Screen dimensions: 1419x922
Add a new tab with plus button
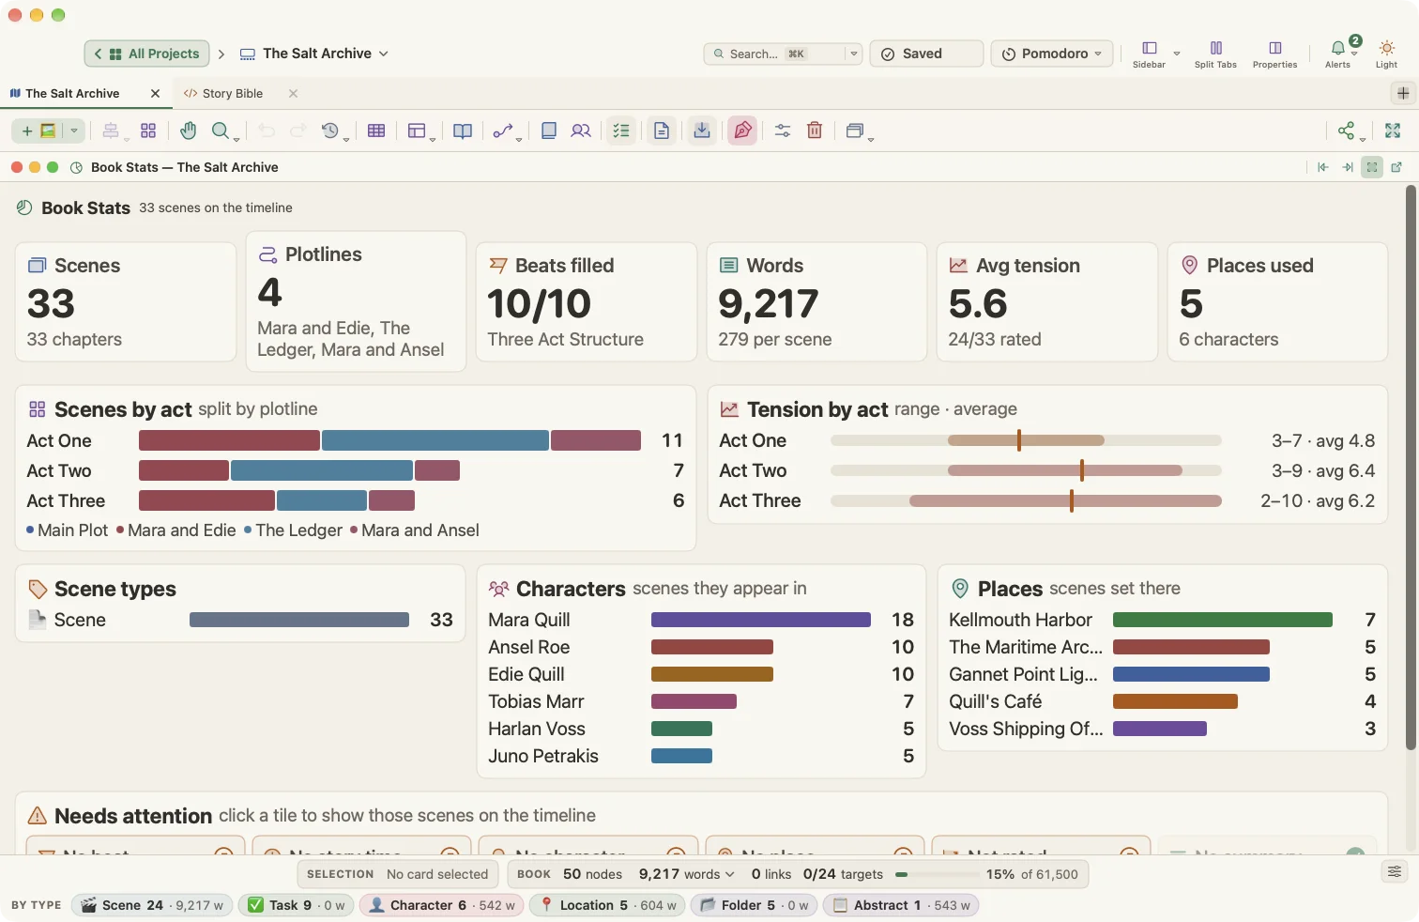point(1403,93)
